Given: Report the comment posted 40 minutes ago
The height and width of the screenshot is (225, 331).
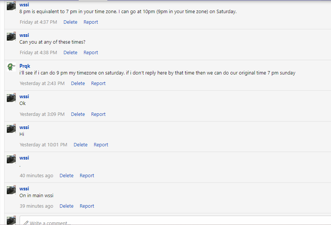Looking at the screenshot, I should point(87,176).
